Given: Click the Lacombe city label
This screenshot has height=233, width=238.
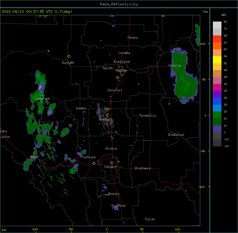Looking at the screenshot, I should [124, 53].
